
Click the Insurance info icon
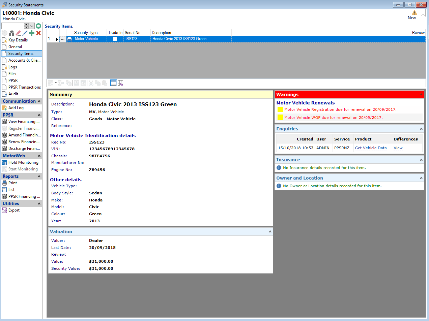coord(279,168)
